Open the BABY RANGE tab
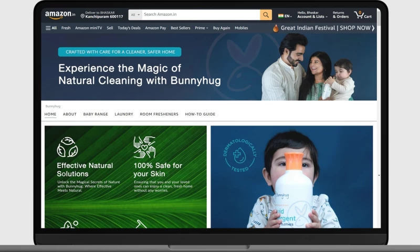This screenshot has height=252, width=420. click(96, 114)
